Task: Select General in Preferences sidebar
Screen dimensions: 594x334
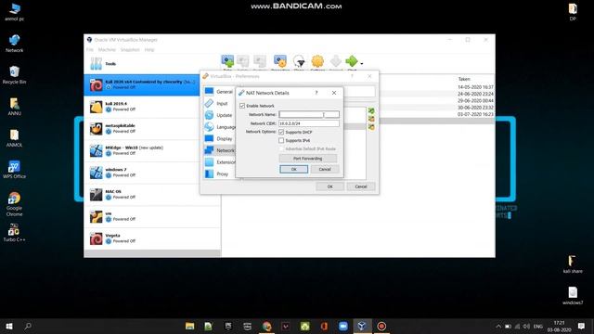Action: pos(219,92)
